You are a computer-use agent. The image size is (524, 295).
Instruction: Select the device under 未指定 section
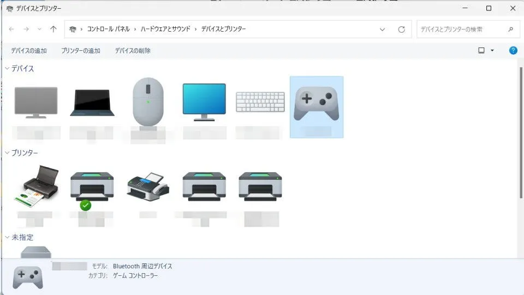click(36, 252)
